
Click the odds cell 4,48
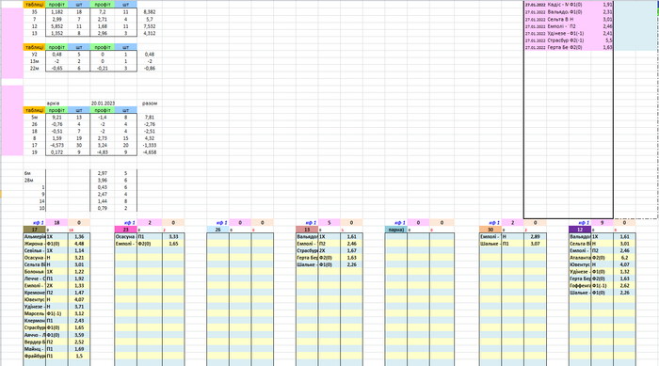click(x=79, y=244)
